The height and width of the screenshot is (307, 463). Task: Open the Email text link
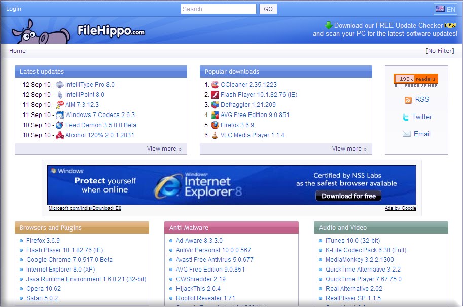tap(422, 134)
